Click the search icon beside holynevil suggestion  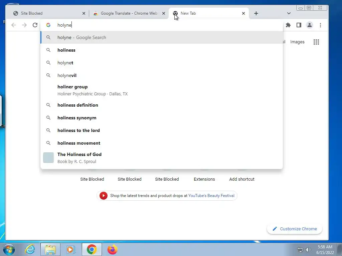[48, 75]
